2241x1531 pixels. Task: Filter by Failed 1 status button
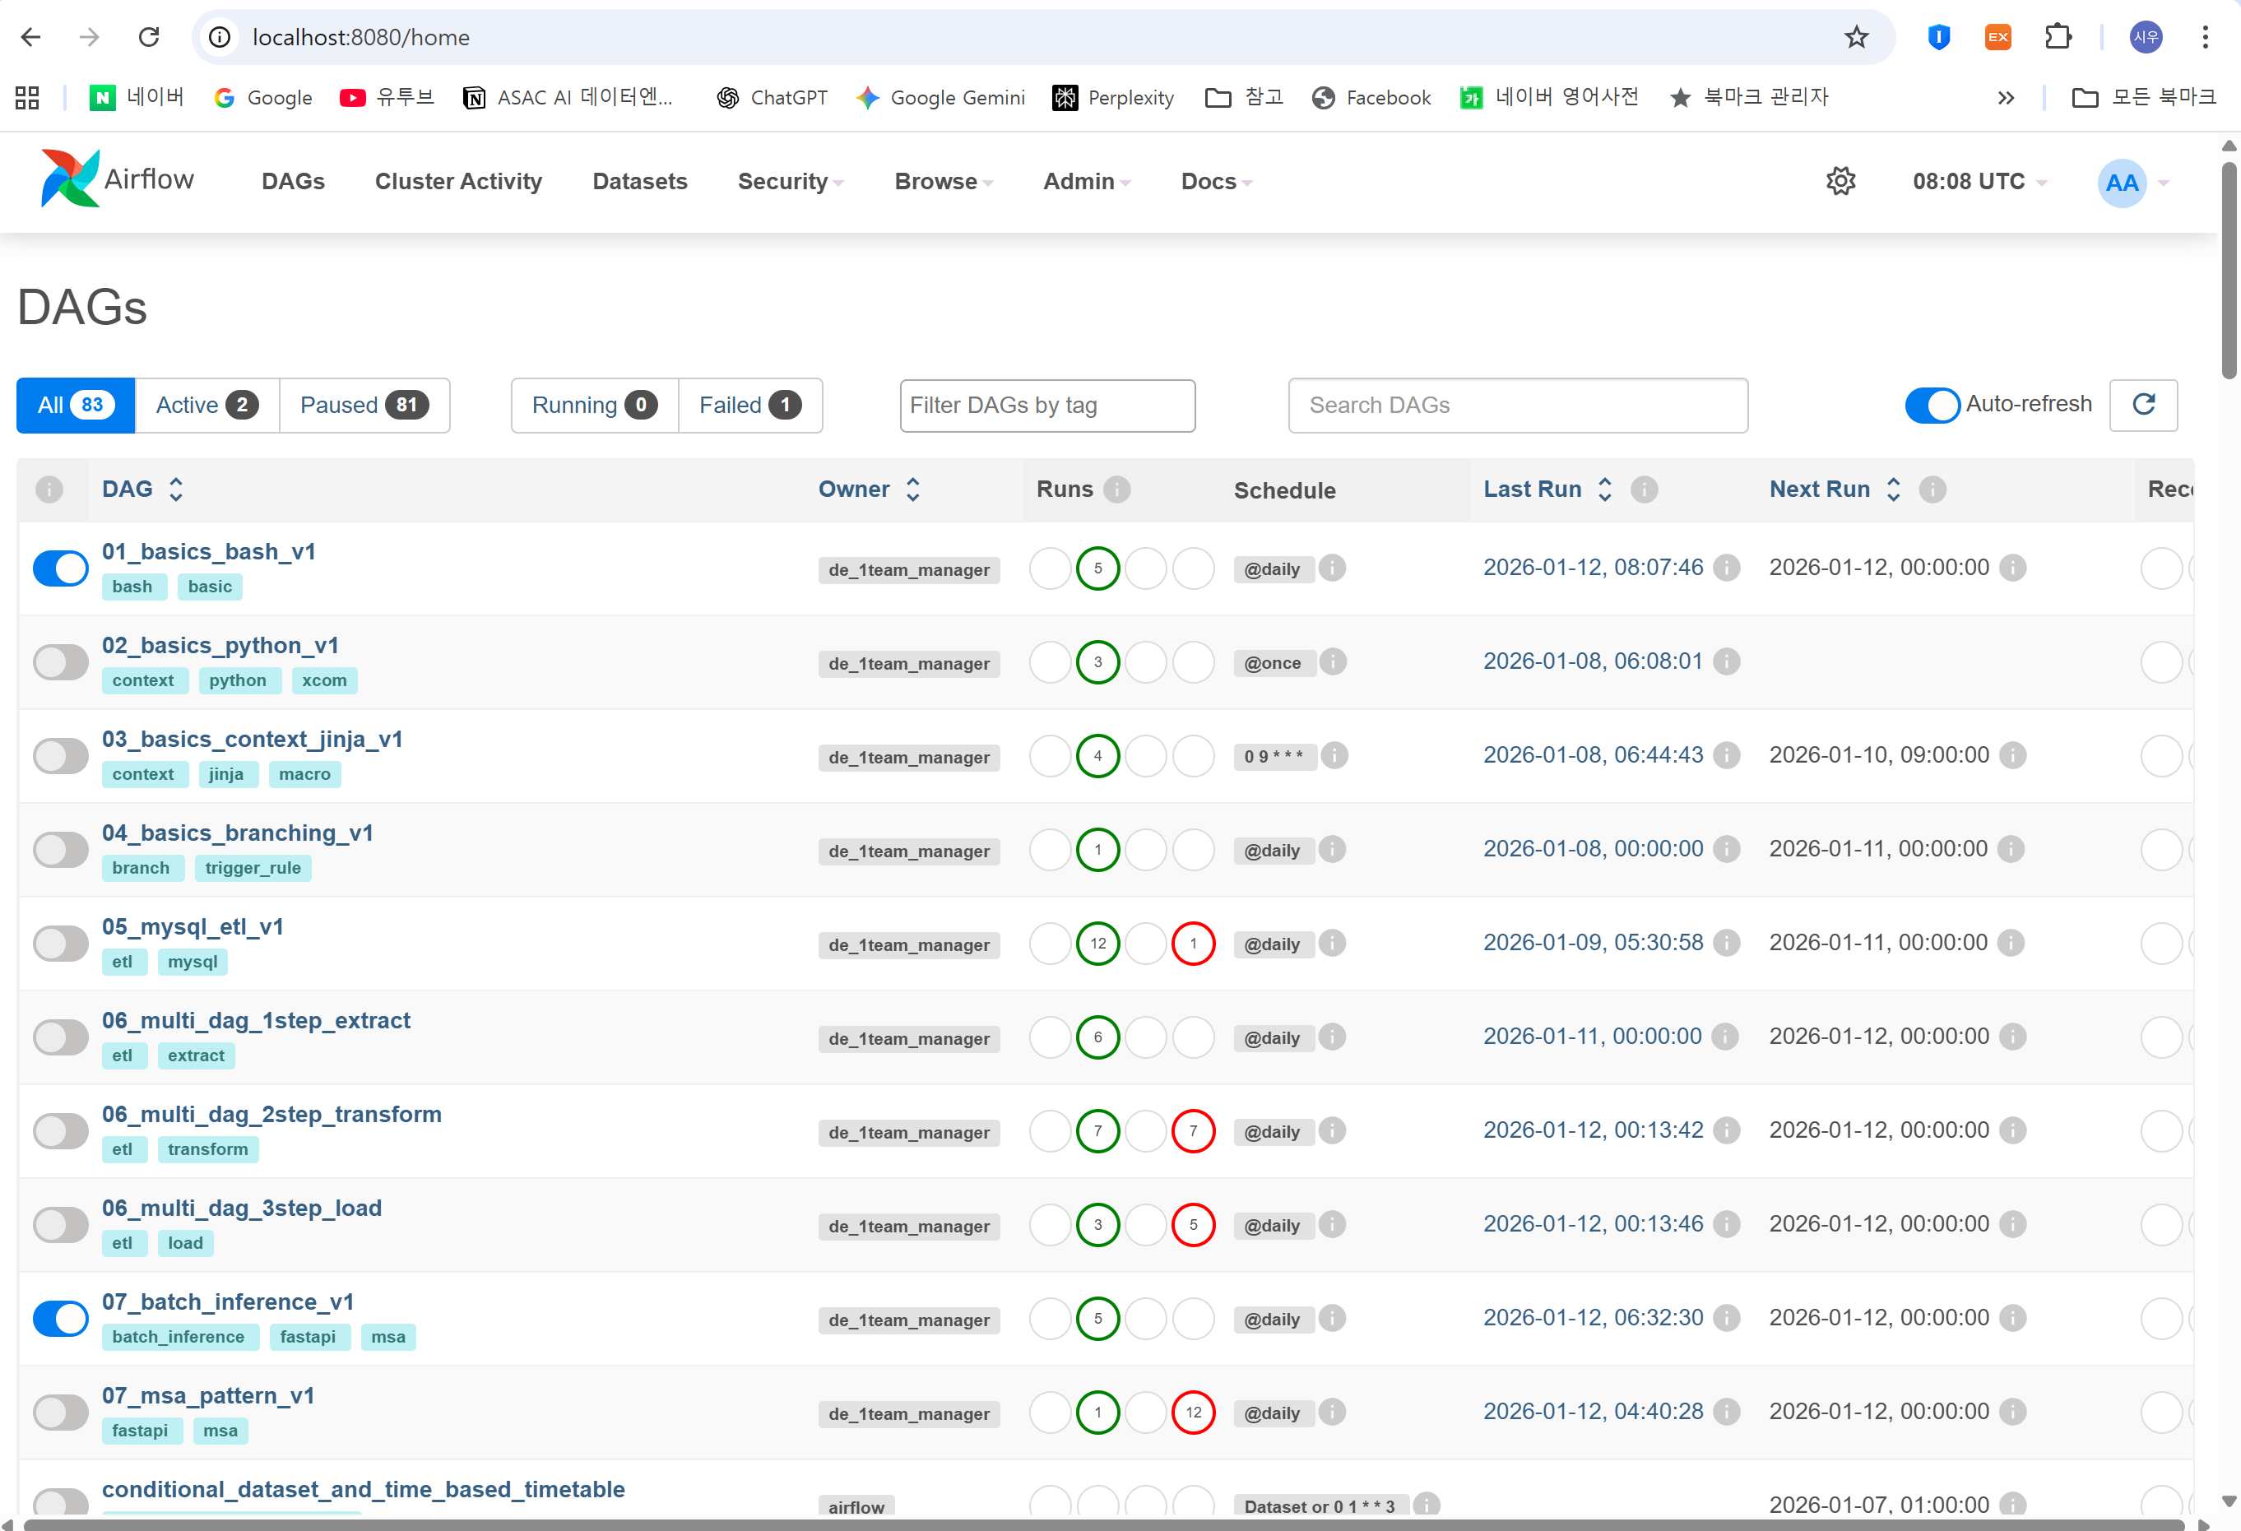coord(749,406)
